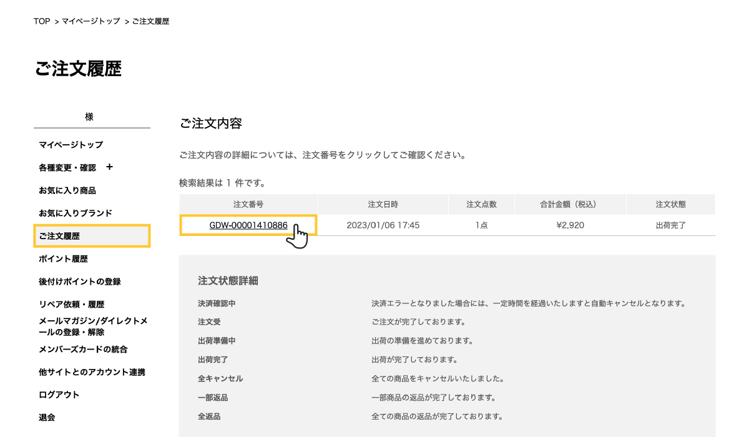Click the 注文番号 column header

pyautogui.click(x=248, y=204)
